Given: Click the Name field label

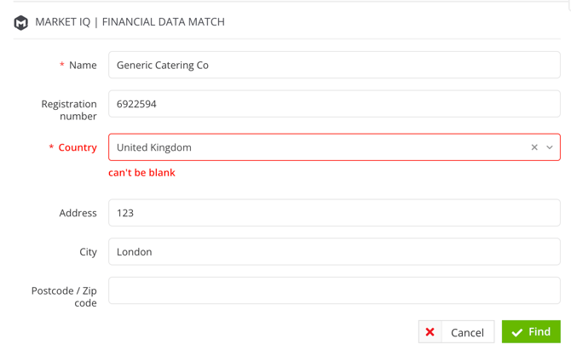Looking at the screenshot, I should click(x=83, y=66).
